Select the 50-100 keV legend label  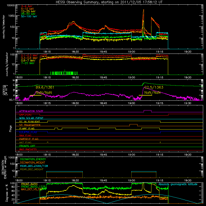[29, 16]
